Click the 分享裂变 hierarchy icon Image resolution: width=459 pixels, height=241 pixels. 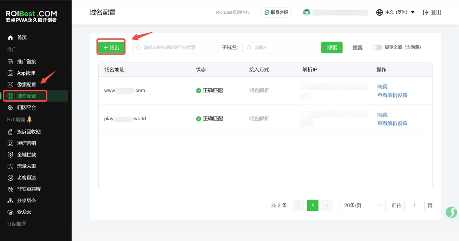point(10,200)
